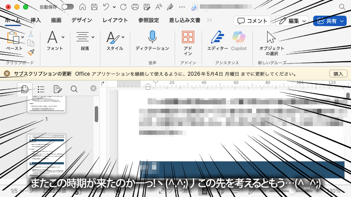Select the 参照設定 tab
This screenshot has height=197, width=351.
[x=149, y=20]
